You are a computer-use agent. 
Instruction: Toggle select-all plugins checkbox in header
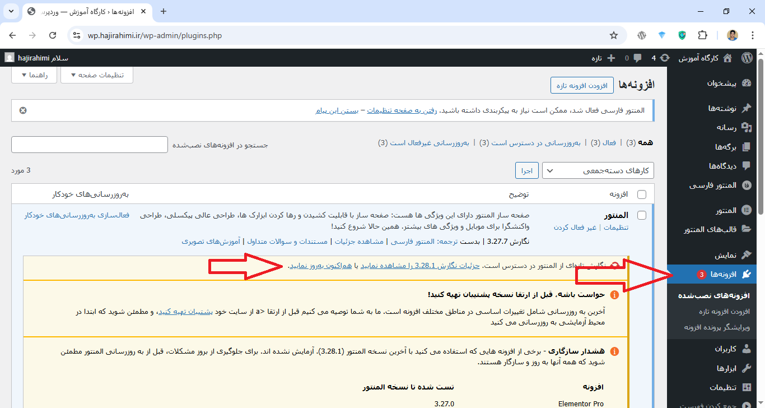tap(642, 194)
